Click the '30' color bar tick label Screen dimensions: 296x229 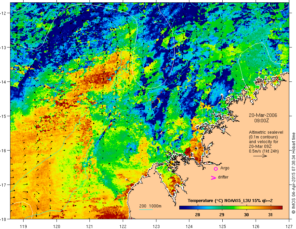pos(246,215)
